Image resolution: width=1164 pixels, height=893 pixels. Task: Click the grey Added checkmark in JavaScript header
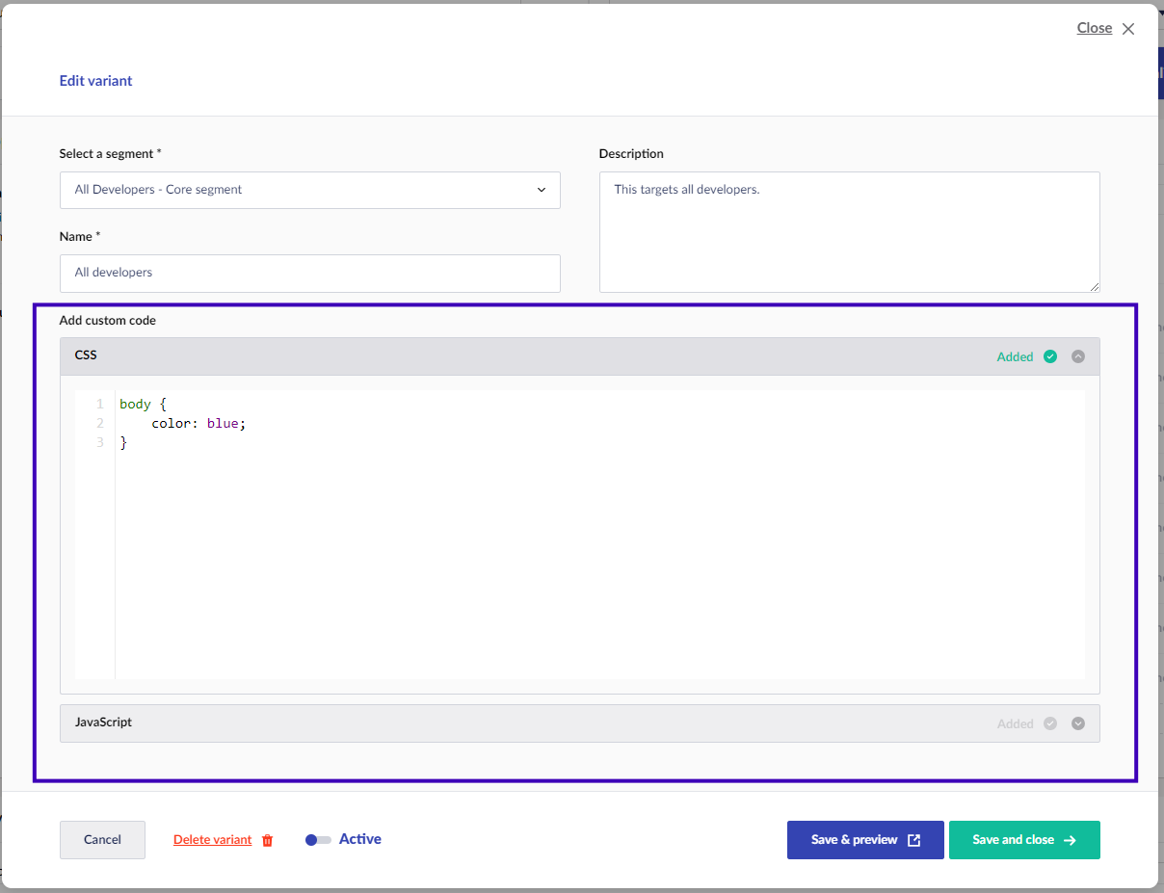click(1050, 723)
